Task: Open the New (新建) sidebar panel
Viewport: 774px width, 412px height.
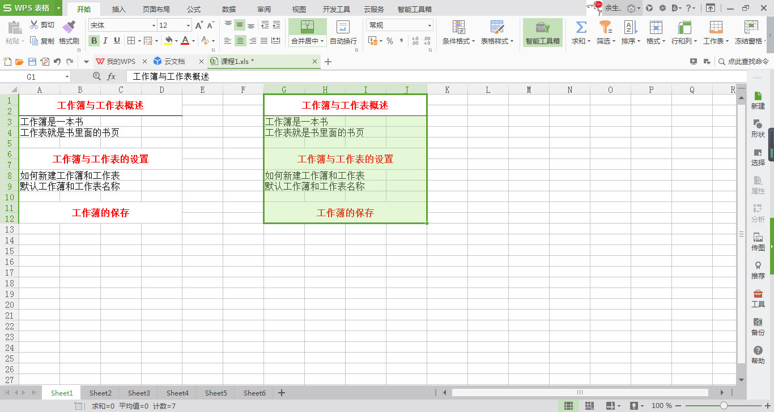Action: 758,100
